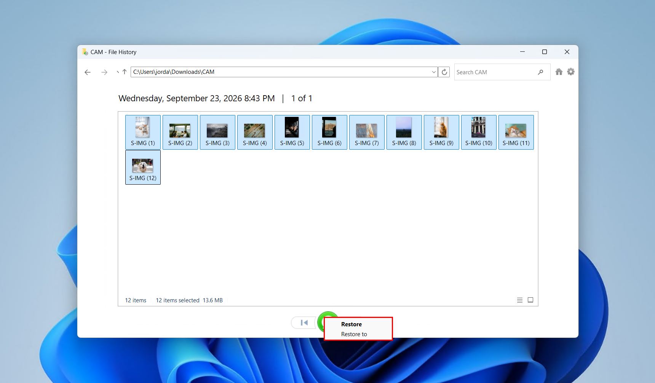This screenshot has height=383, width=655.
Task: Close the File History window
Action: 567,52
